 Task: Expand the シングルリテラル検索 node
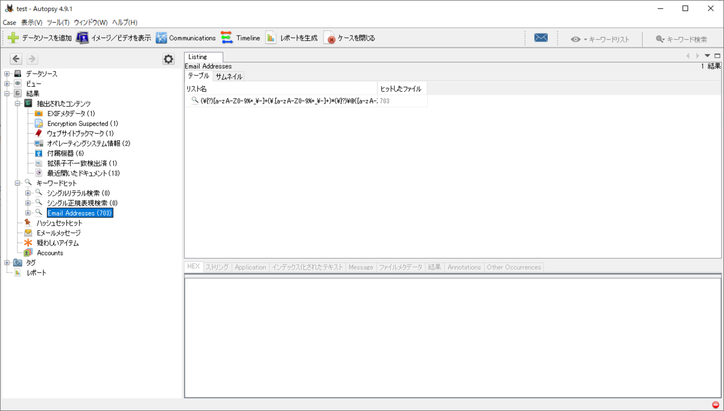27,193
